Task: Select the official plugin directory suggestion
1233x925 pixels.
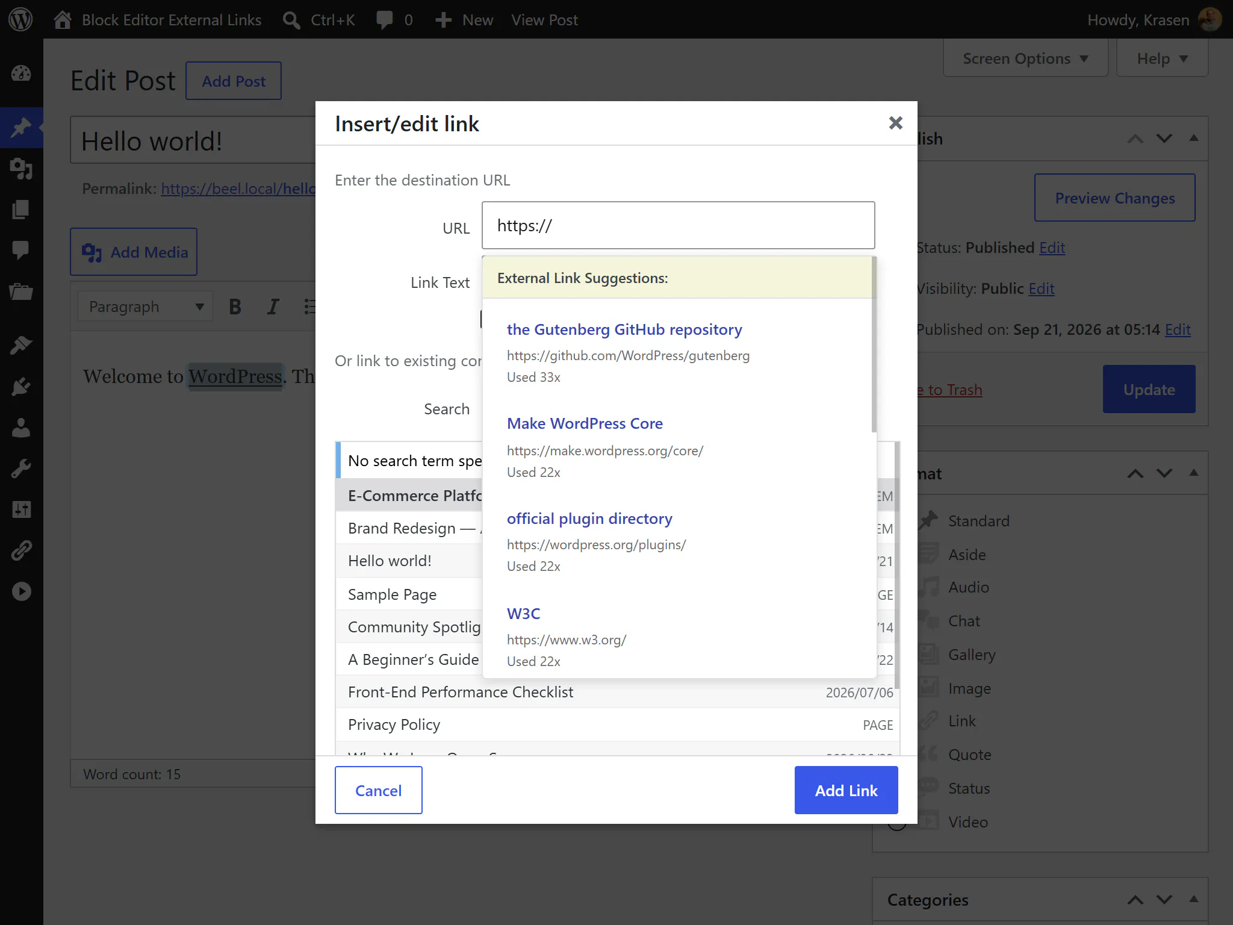Action: click(677, 541)
